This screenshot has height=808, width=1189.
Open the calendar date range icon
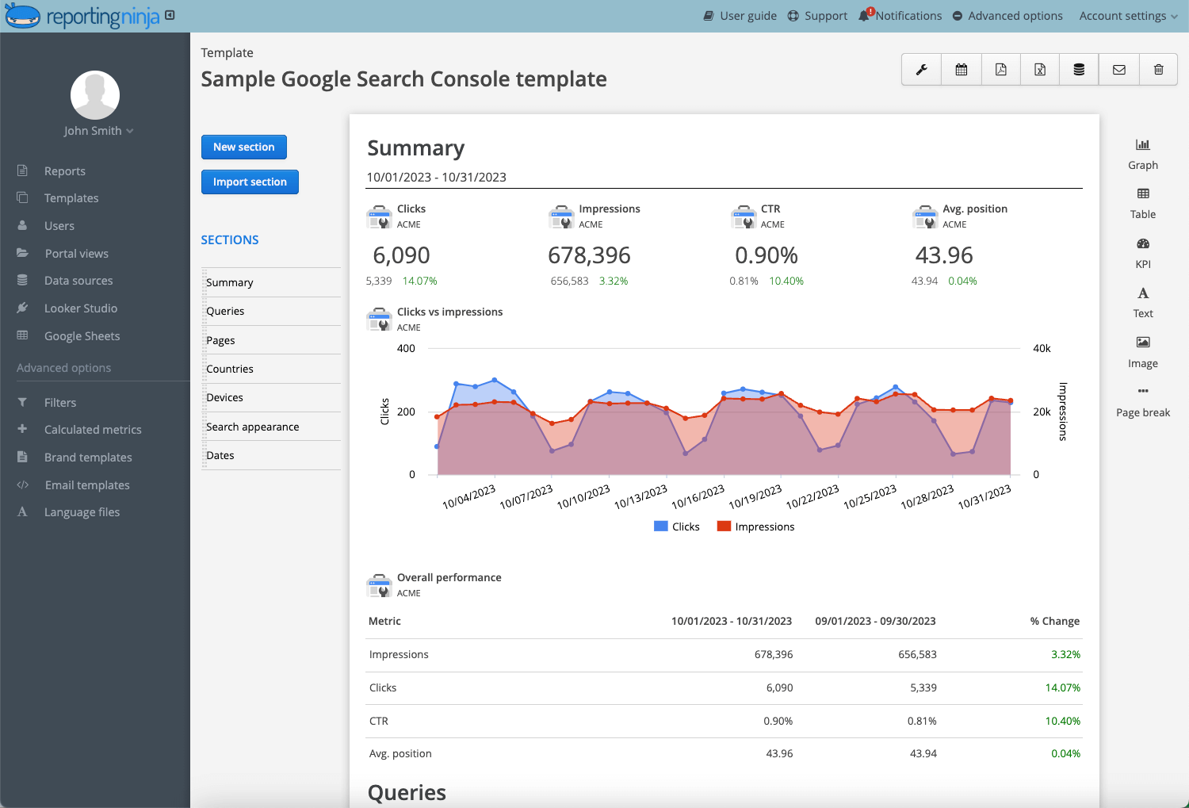(960, 69)
